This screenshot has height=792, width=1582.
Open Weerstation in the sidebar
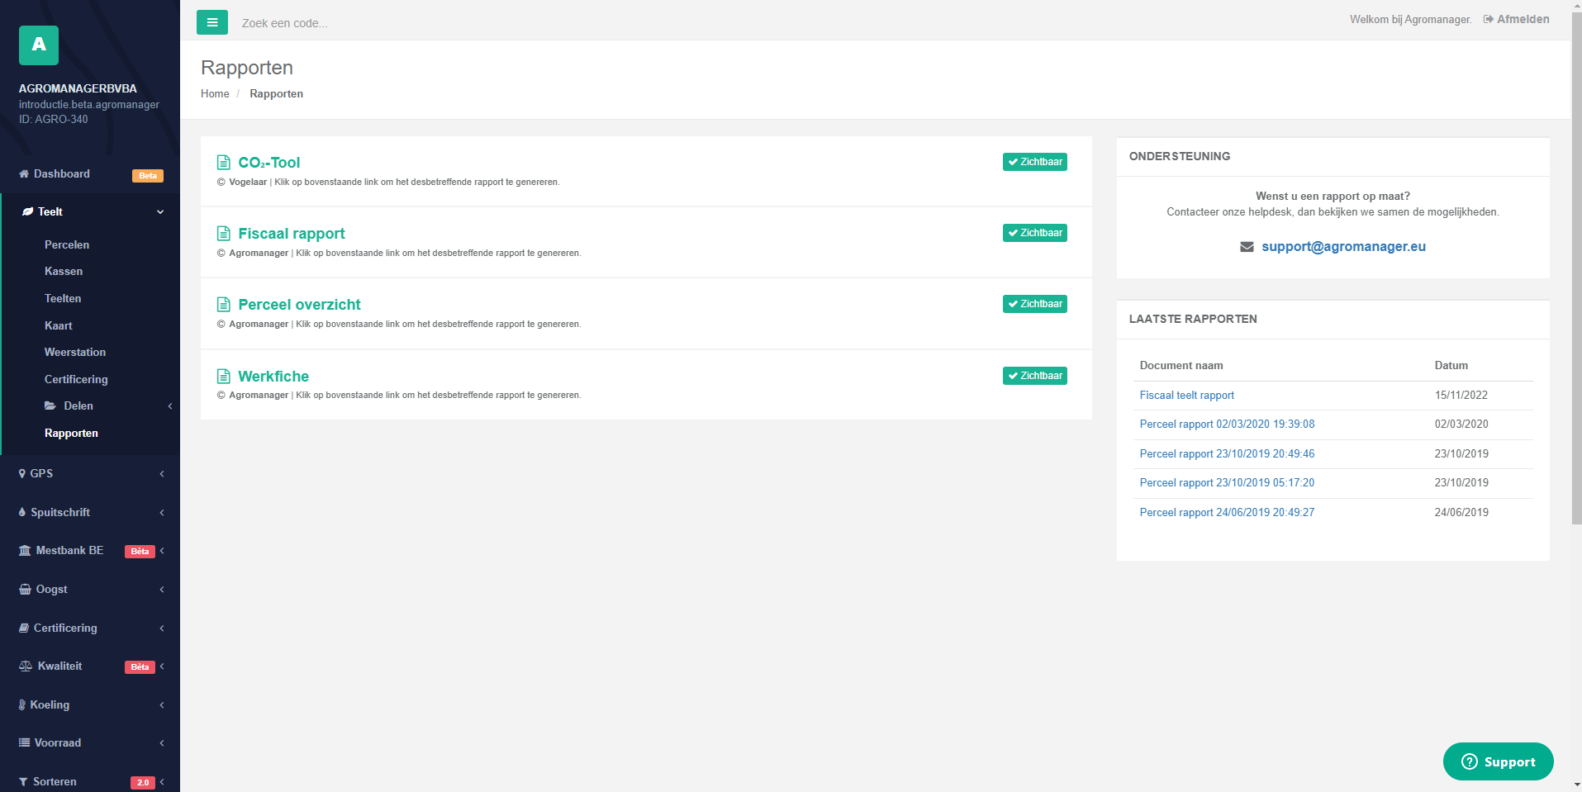75,352
